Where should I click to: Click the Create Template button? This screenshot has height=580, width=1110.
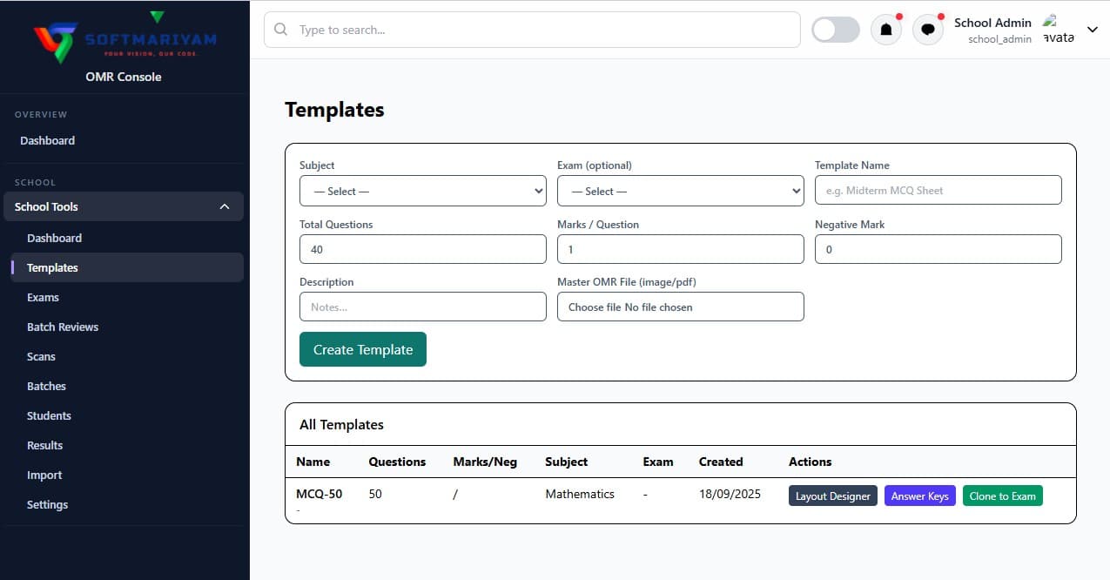[362, 349]
